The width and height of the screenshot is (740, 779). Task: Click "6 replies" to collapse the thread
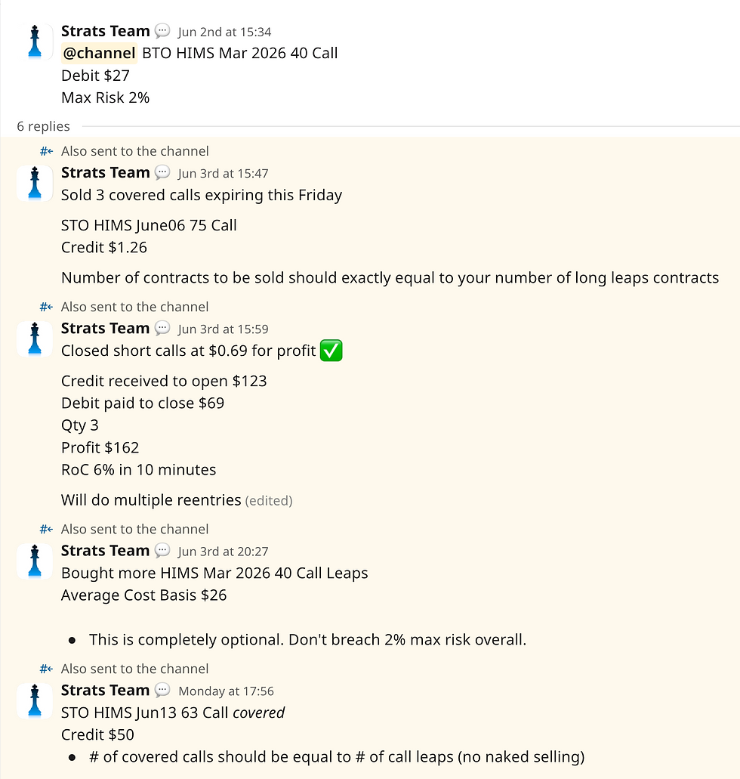point(43,126)
